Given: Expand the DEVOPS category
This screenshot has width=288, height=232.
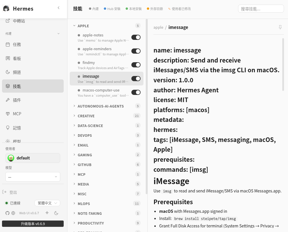Looking at the screenshot, I should 106,135.
